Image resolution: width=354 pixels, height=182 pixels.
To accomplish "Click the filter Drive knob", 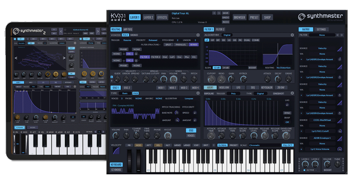I will [x=289, y=79].
